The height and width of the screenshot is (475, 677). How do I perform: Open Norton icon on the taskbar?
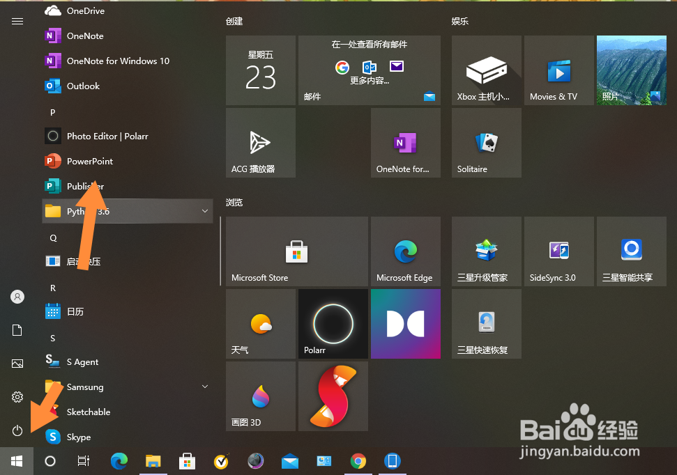click(222, 461)
